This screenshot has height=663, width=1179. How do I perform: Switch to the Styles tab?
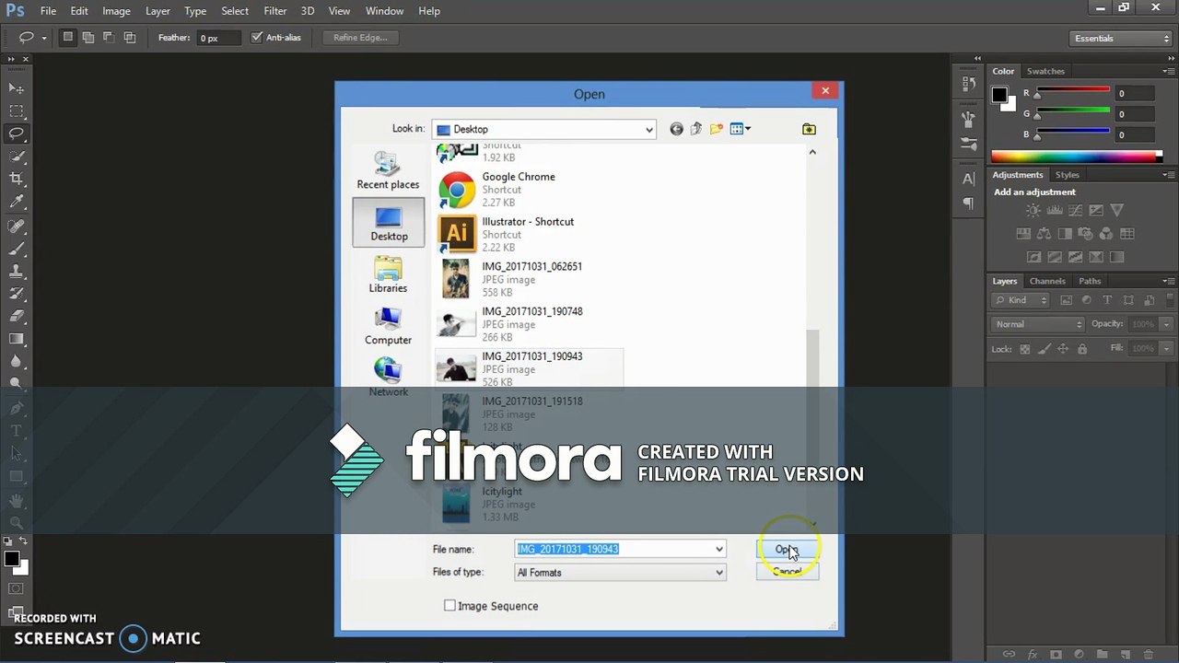[x=1068, y=175]
